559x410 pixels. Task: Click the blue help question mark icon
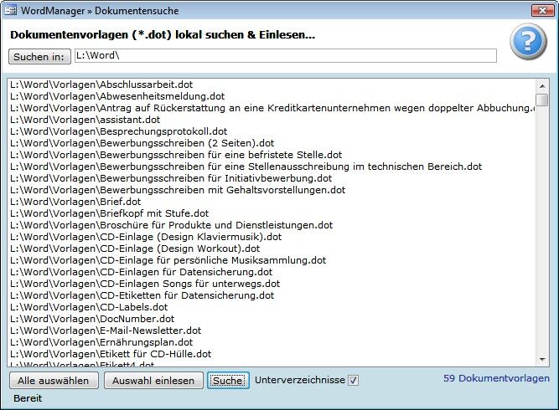(528, 42)
